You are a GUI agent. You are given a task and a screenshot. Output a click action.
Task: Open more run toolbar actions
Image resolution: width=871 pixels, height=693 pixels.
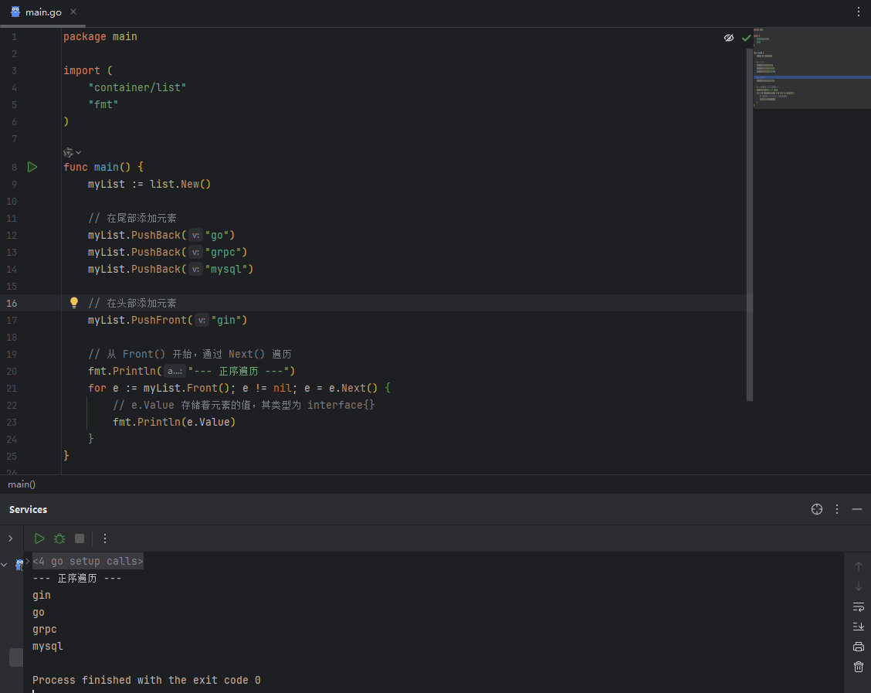[105, 538]
